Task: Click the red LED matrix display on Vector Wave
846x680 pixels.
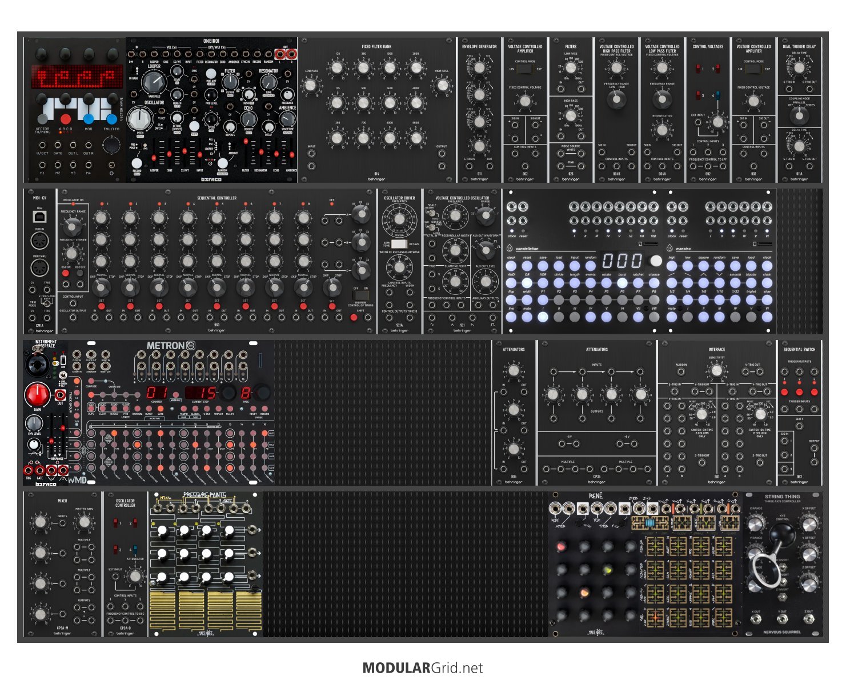Action: click(x=77, y=76)
